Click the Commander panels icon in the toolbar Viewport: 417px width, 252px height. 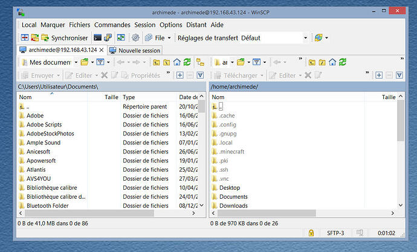[121, 37]
